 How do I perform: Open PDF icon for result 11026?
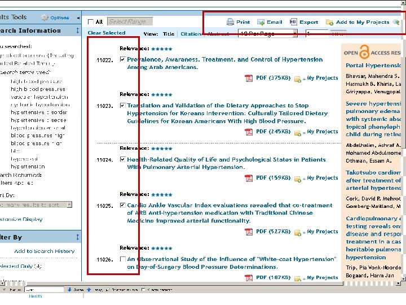pos(249,278)
